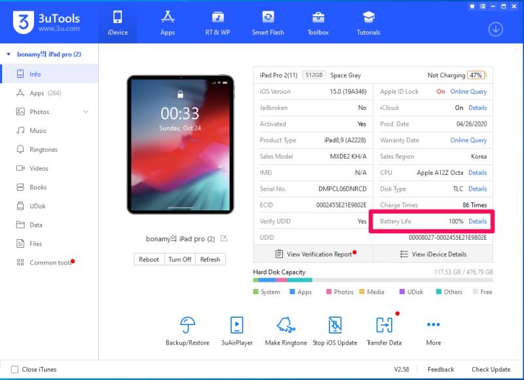Click the skin/theme shirt icon in title bar

pos(472,7)
